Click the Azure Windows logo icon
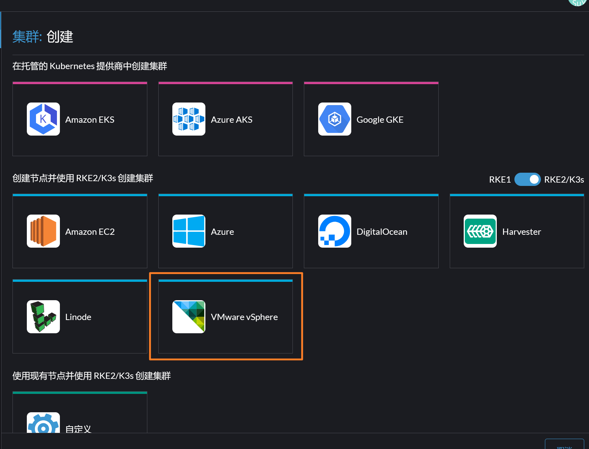The image size is (589, 449). tap(189, 231)
